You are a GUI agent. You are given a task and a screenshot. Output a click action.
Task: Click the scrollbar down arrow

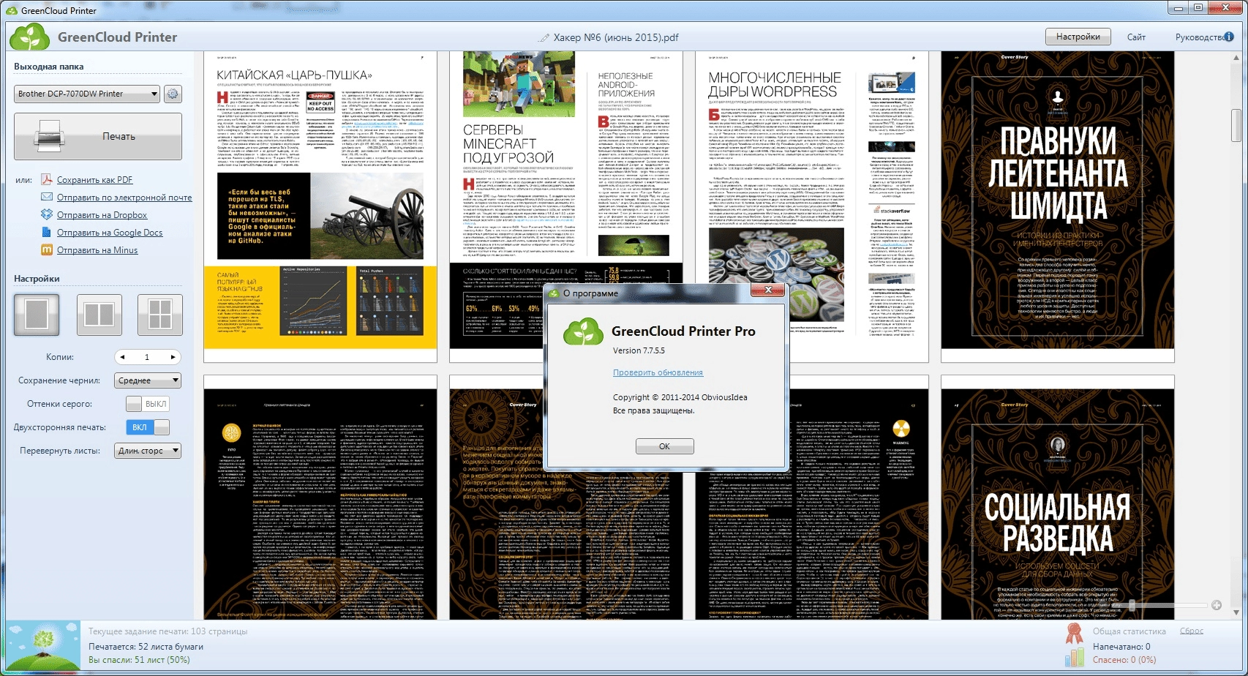[1236, 612]
